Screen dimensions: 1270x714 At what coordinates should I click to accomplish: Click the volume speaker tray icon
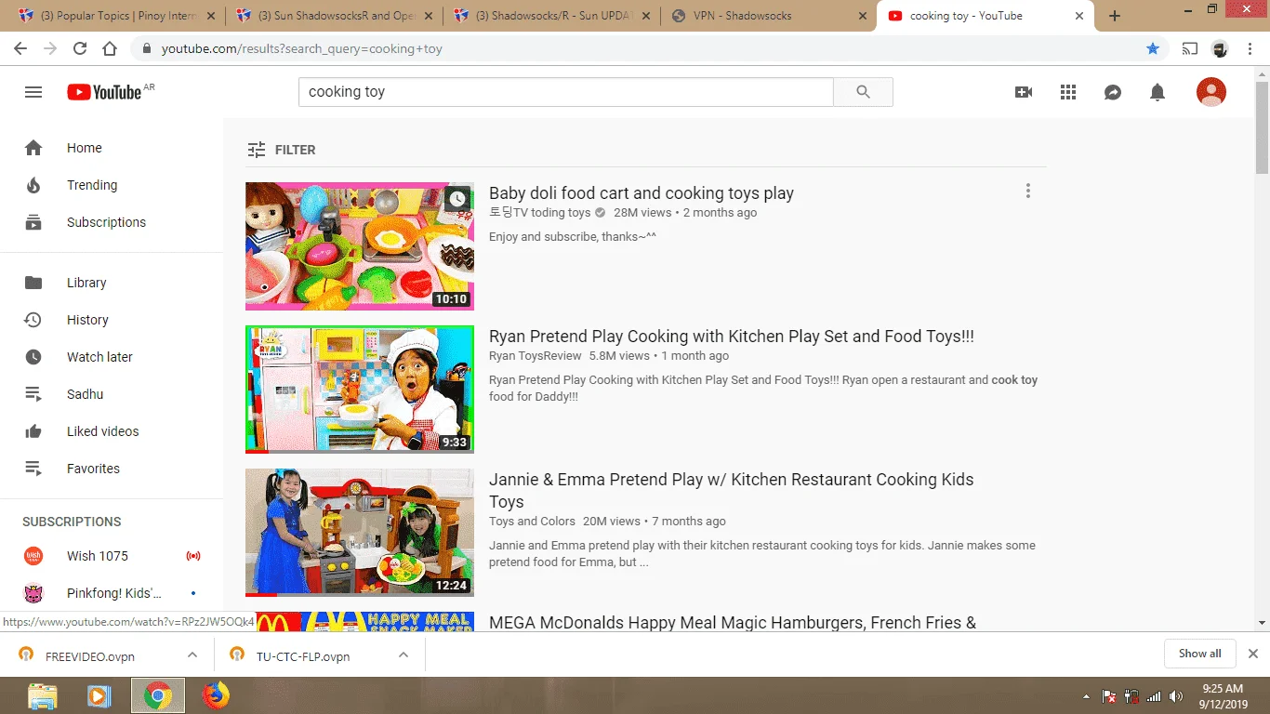click(1177, 696)
